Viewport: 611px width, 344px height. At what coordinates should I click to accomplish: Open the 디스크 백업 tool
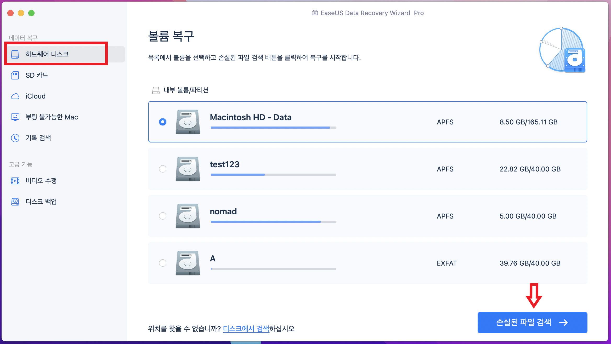tap(41, 201)
